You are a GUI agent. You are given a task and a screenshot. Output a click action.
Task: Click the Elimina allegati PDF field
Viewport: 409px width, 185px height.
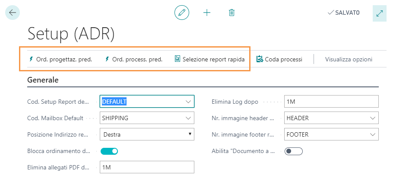(147, 167)
